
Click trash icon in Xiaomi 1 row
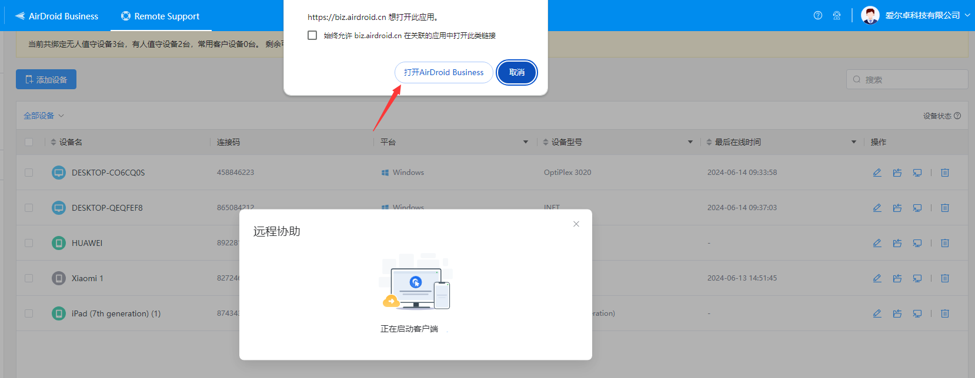945,278
